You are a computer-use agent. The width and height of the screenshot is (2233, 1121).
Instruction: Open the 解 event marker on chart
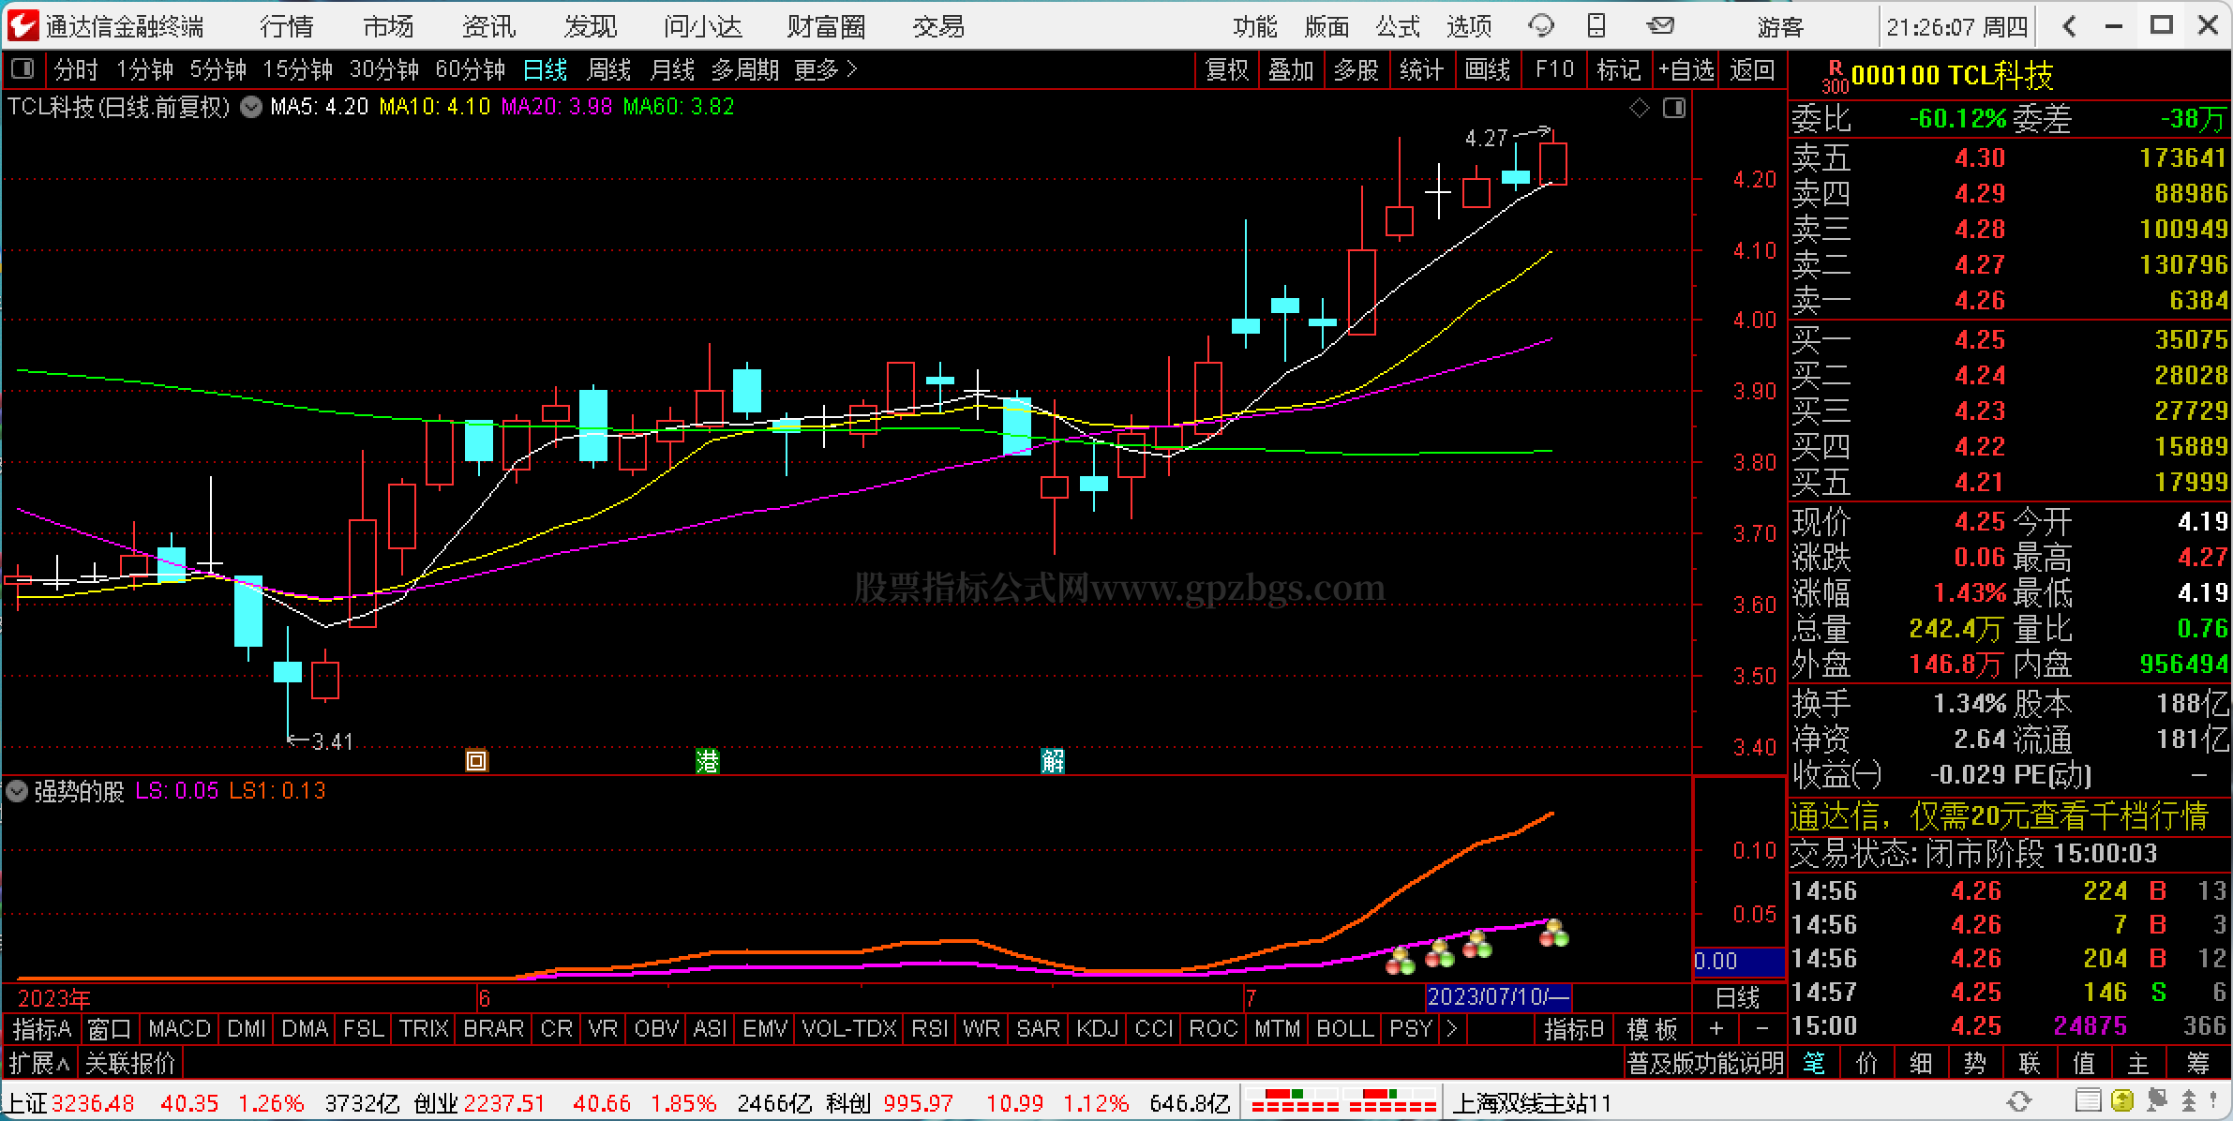click(x=1053, y=760)
